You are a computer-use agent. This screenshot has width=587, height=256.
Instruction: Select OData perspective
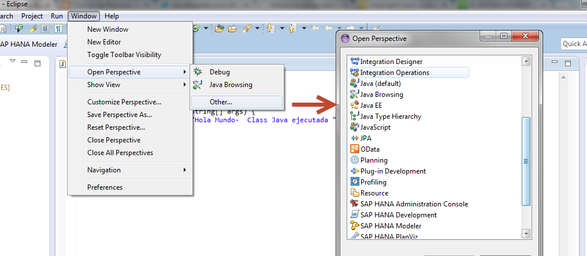click(365, 149)
